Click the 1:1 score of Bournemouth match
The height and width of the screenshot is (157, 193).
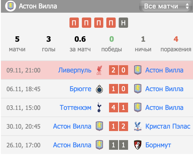click(118, 145)
